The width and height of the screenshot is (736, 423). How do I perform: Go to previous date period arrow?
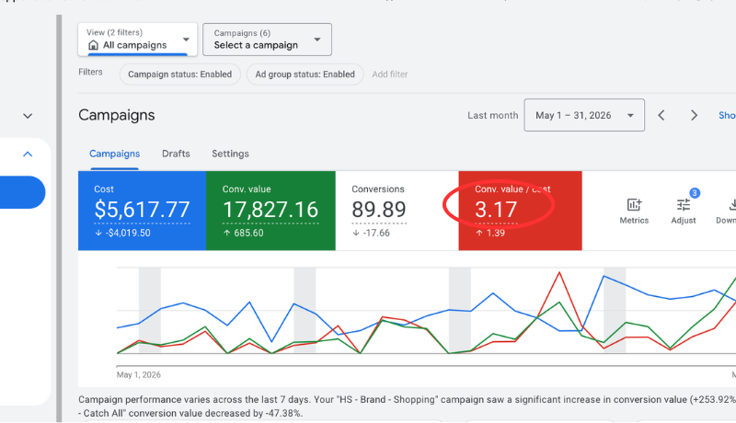[661, 115]
